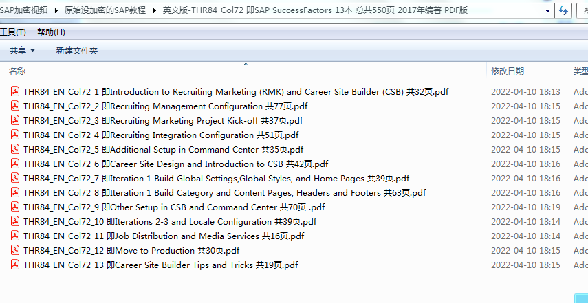Open the 帮助(H) menu
Viewport: 588px width, 303px height.
click(x=51, y=32)
